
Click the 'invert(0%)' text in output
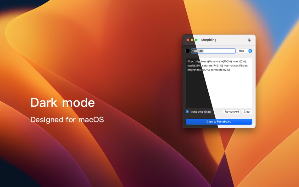pos(239,61)
